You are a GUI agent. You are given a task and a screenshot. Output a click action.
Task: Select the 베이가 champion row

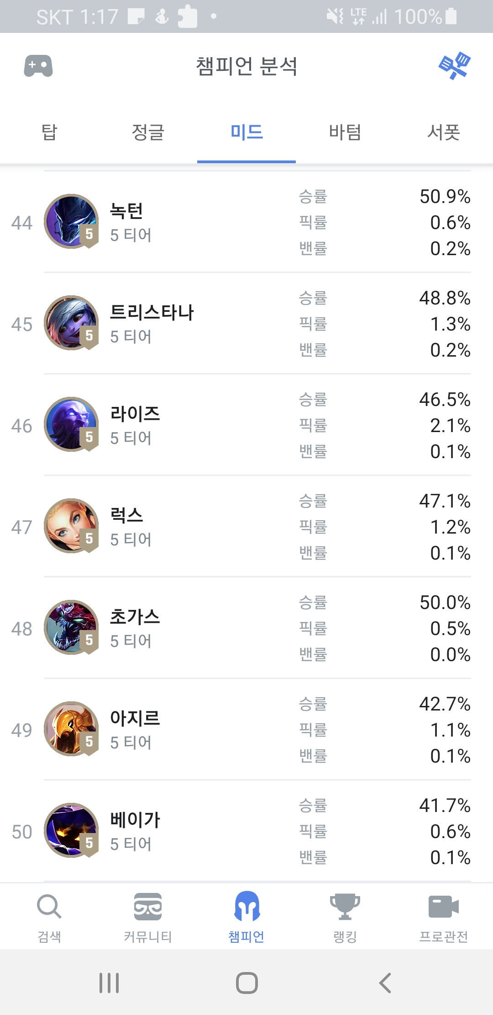[x=246, y=831]
